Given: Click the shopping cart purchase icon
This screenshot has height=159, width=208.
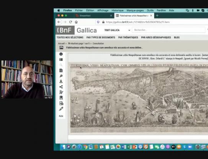Looking at the screenshot, I should (61, 92).
